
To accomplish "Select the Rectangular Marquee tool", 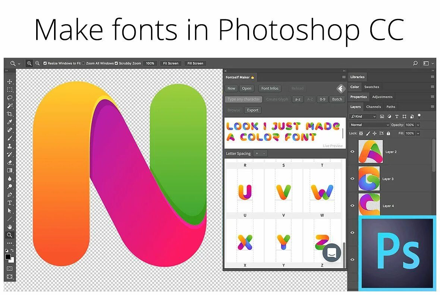I will click(10, 90).
